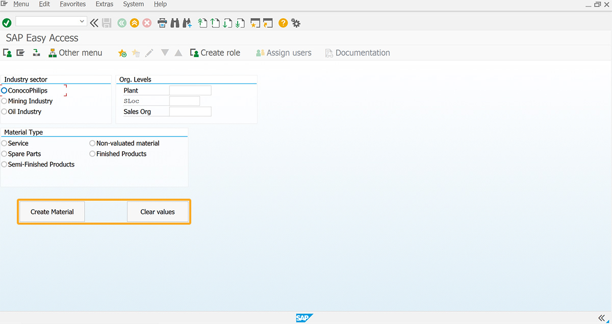Open the command field dropdown arrow
Viewport: 612px width, 324px height.
[82, 21]
